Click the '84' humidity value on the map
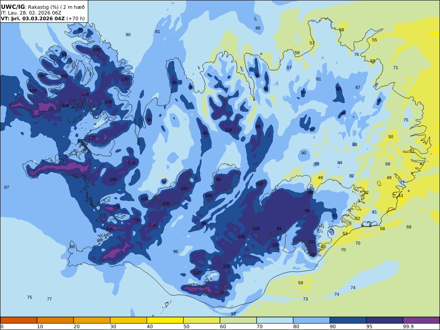 tap(340, 163)
